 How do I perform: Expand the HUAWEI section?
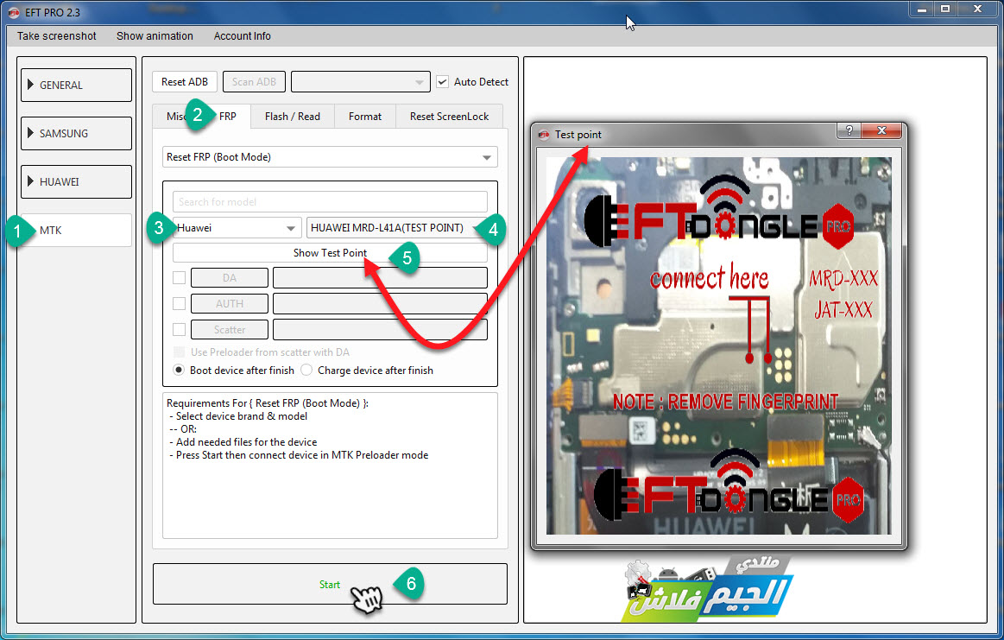click(76, 182)
